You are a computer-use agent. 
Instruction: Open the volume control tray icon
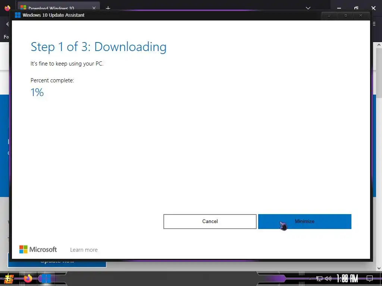[328, 279]
